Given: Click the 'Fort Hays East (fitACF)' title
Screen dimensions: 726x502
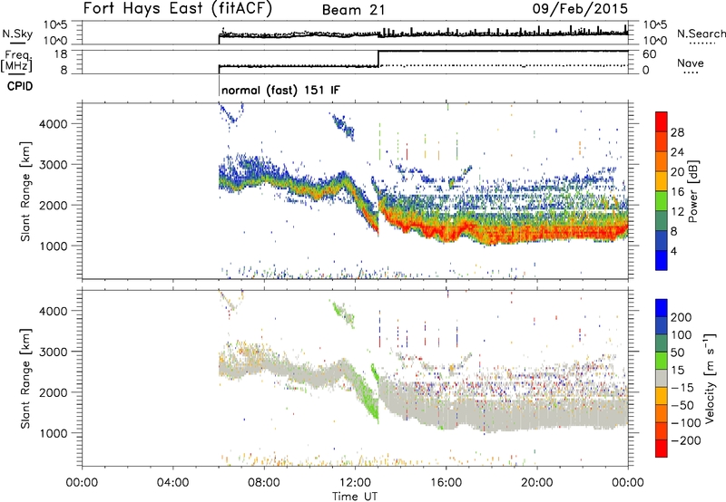Looking at the screenshot, I should point(178,8).
